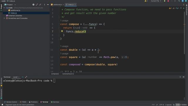The height and width of the screenshot is (106, 188).
Task: Expand Scratches and Consoles node
Action: click(4, 18)
